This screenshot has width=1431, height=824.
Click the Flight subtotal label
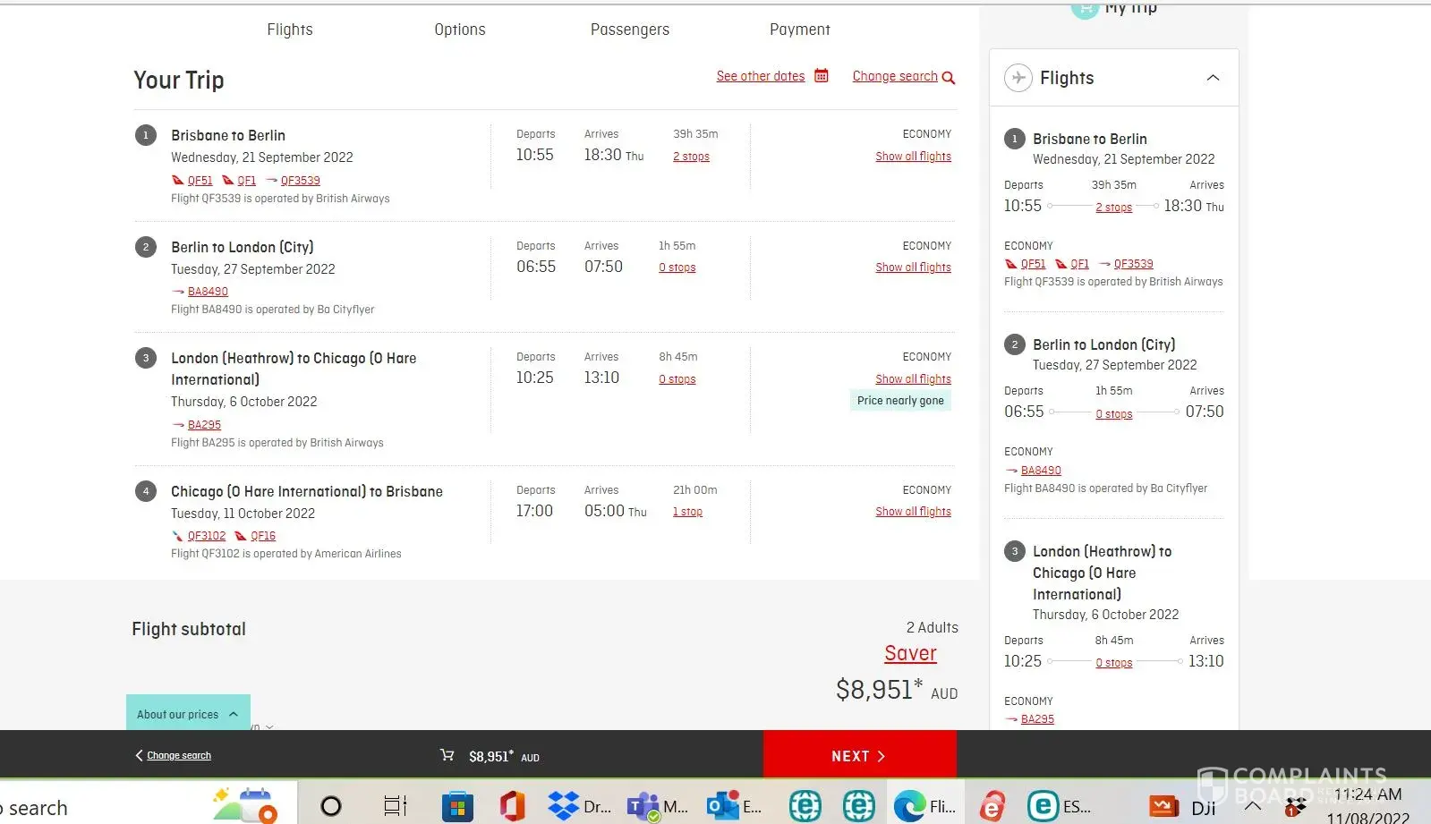189,629
